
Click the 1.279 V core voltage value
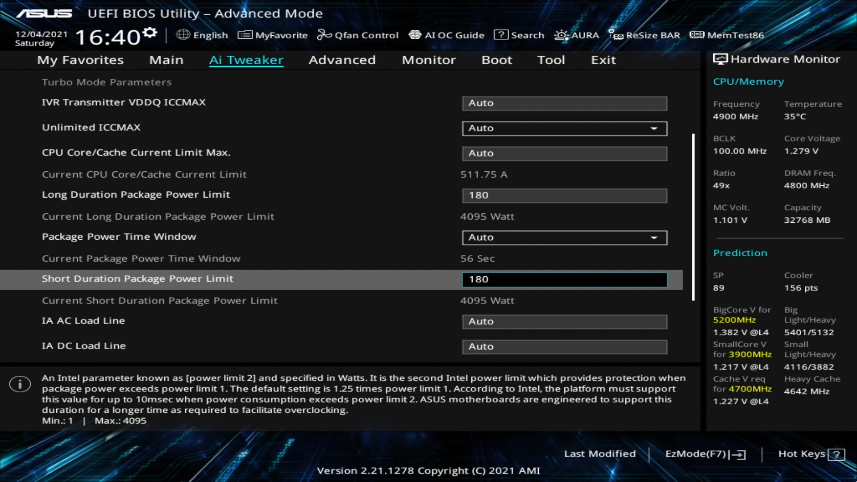pos(801,151)
